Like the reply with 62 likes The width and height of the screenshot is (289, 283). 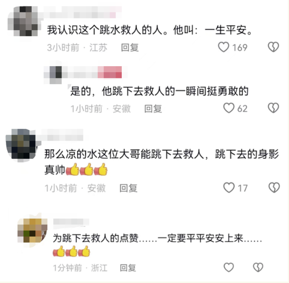[x=229, y=108]
